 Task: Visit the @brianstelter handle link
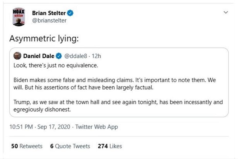[x=49, y=20]
